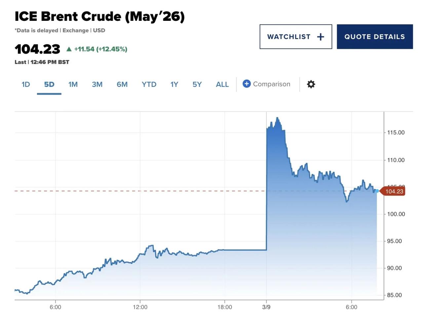423x324 pixels.
Task: Select the 5D time range tab
Action: coord(49,85)
